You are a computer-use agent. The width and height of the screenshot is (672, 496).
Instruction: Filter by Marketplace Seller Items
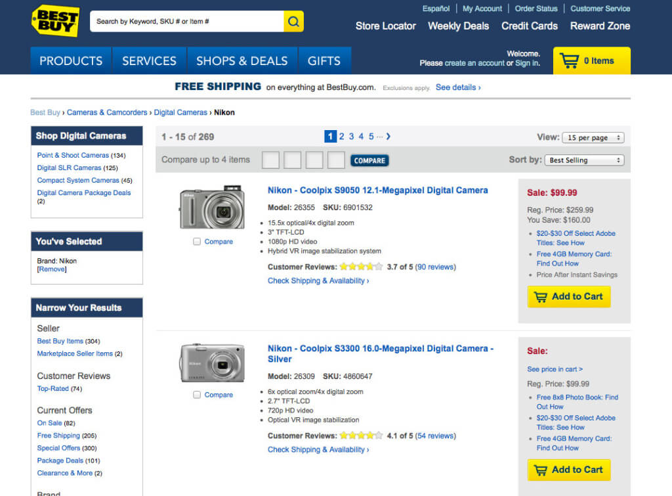[75, 353]
